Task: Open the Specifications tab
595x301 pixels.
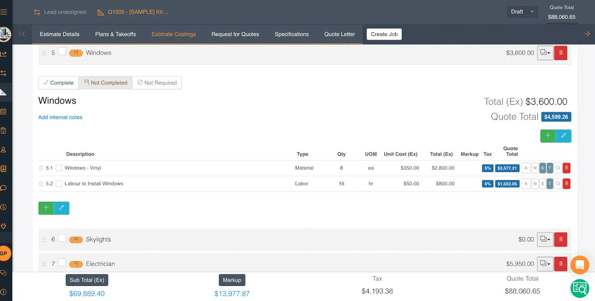Action: coord(292,34)
